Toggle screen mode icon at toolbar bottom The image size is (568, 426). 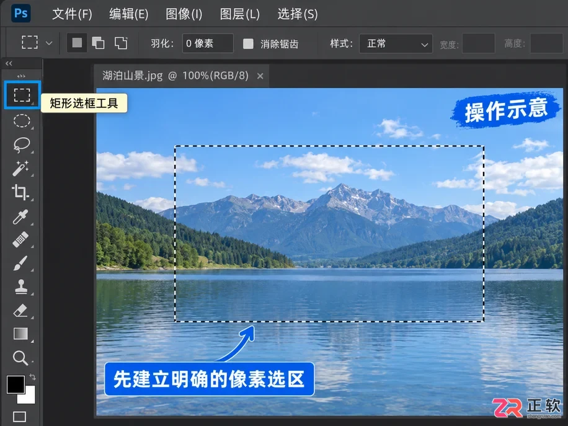pos(20,417)
